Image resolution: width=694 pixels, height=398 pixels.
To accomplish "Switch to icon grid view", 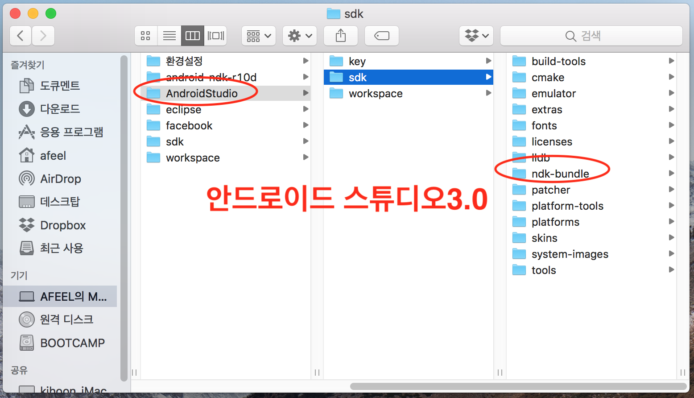I will click(145, 36).
